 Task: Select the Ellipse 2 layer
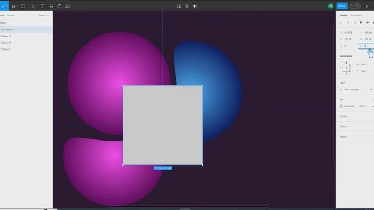pyautogui.click(x=26, y=43)
